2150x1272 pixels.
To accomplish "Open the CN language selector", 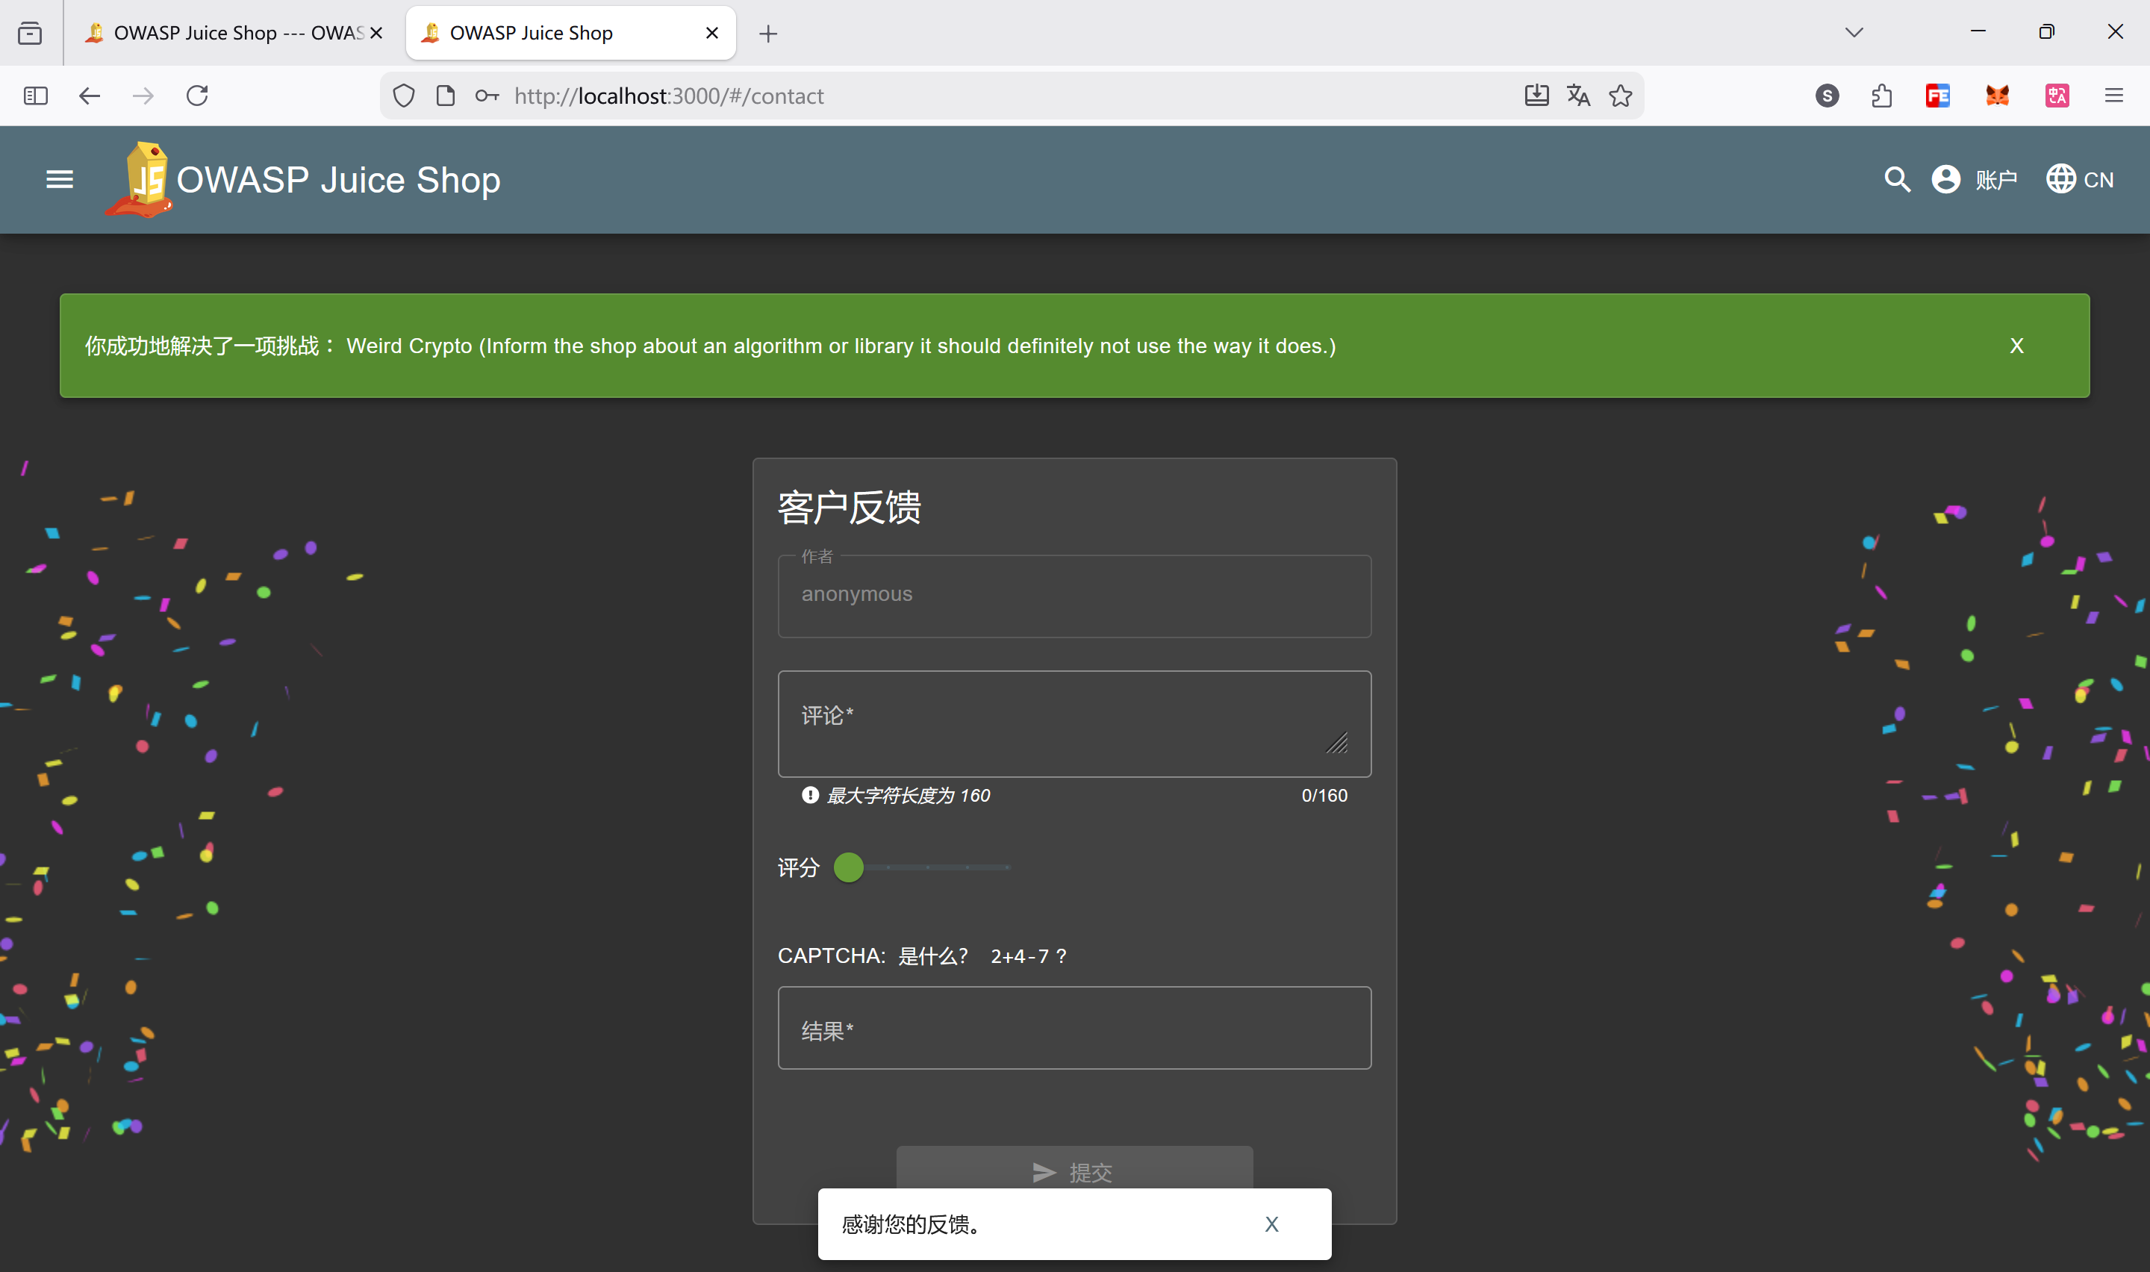I will tap(2080, 179).
